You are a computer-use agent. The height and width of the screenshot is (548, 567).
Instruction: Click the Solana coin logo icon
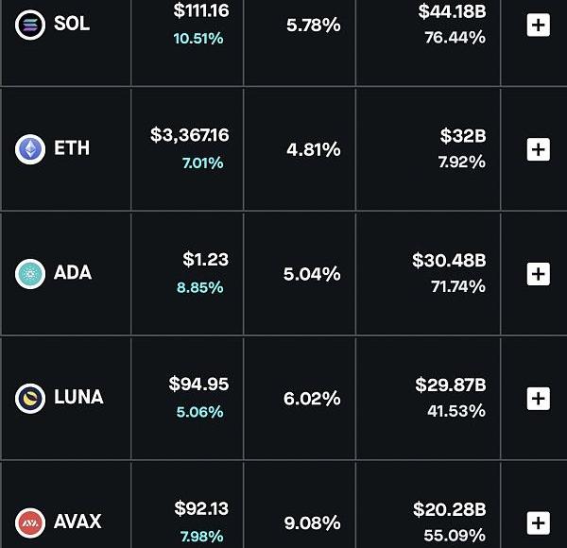click(x=30, y=25)
